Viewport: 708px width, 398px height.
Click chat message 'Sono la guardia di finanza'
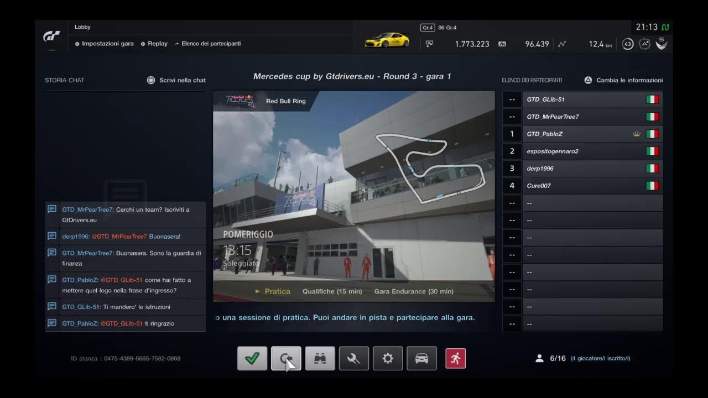126,258
